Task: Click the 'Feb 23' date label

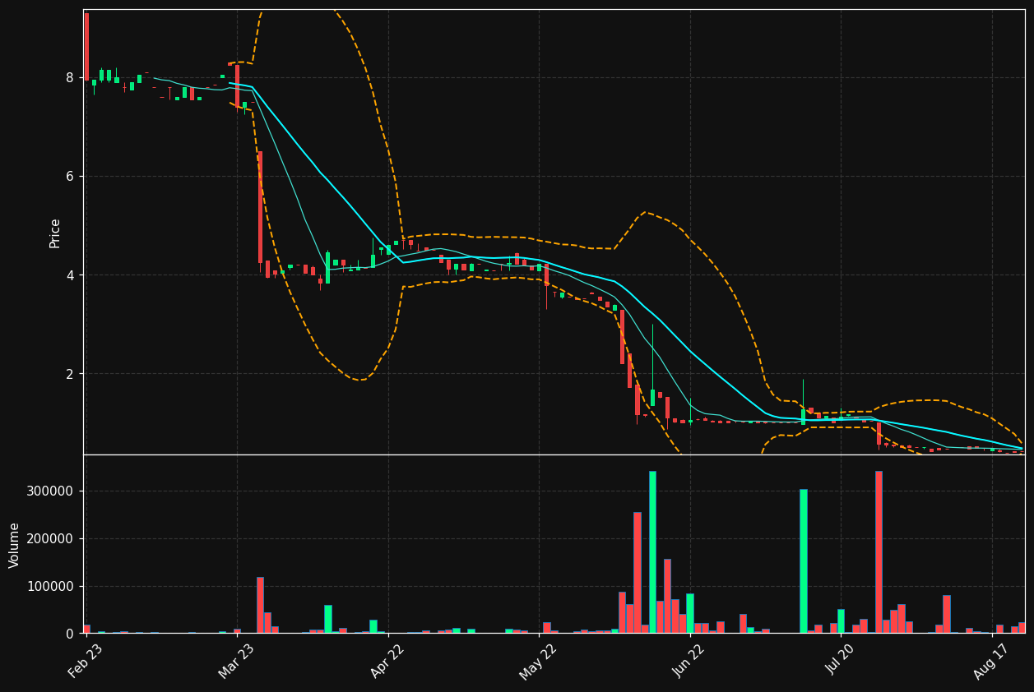Action: 86,662
